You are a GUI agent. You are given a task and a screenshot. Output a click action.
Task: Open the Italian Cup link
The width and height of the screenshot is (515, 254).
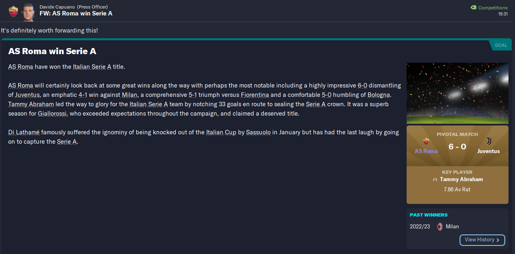click(221, 132)
